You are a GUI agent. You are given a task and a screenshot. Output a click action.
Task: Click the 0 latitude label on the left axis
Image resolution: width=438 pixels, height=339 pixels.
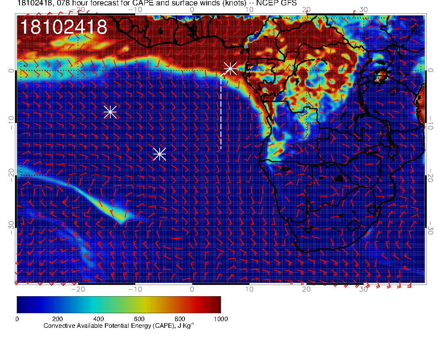[x=11, y=71]
